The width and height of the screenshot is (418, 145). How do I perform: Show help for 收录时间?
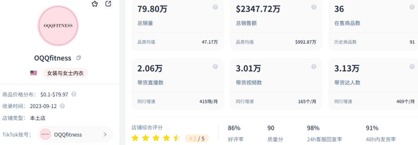(62, 106)
